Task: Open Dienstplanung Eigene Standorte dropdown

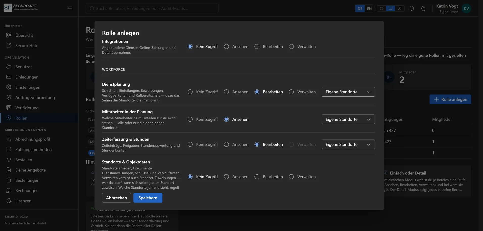Action: (348, 92)
